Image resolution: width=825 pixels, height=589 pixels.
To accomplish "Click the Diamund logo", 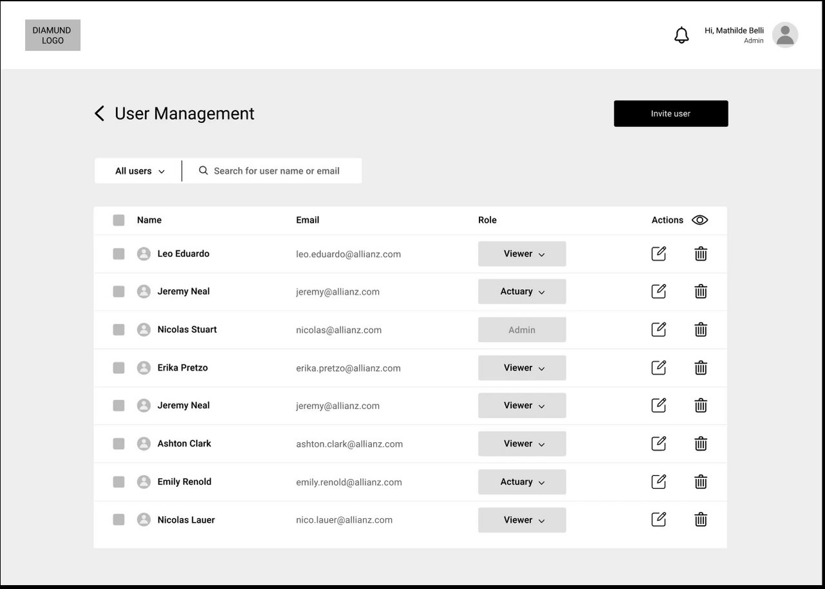I will tap(53, 35).
